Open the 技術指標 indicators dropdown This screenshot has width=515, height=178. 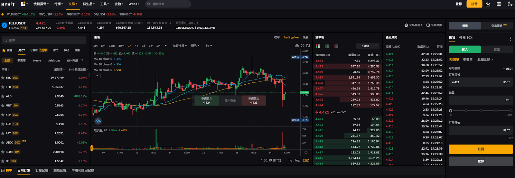pyautogui.click(x=180, y=46)
